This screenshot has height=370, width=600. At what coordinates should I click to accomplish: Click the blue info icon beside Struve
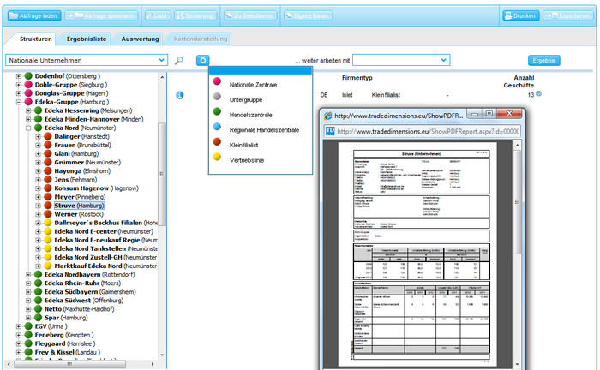180,95
